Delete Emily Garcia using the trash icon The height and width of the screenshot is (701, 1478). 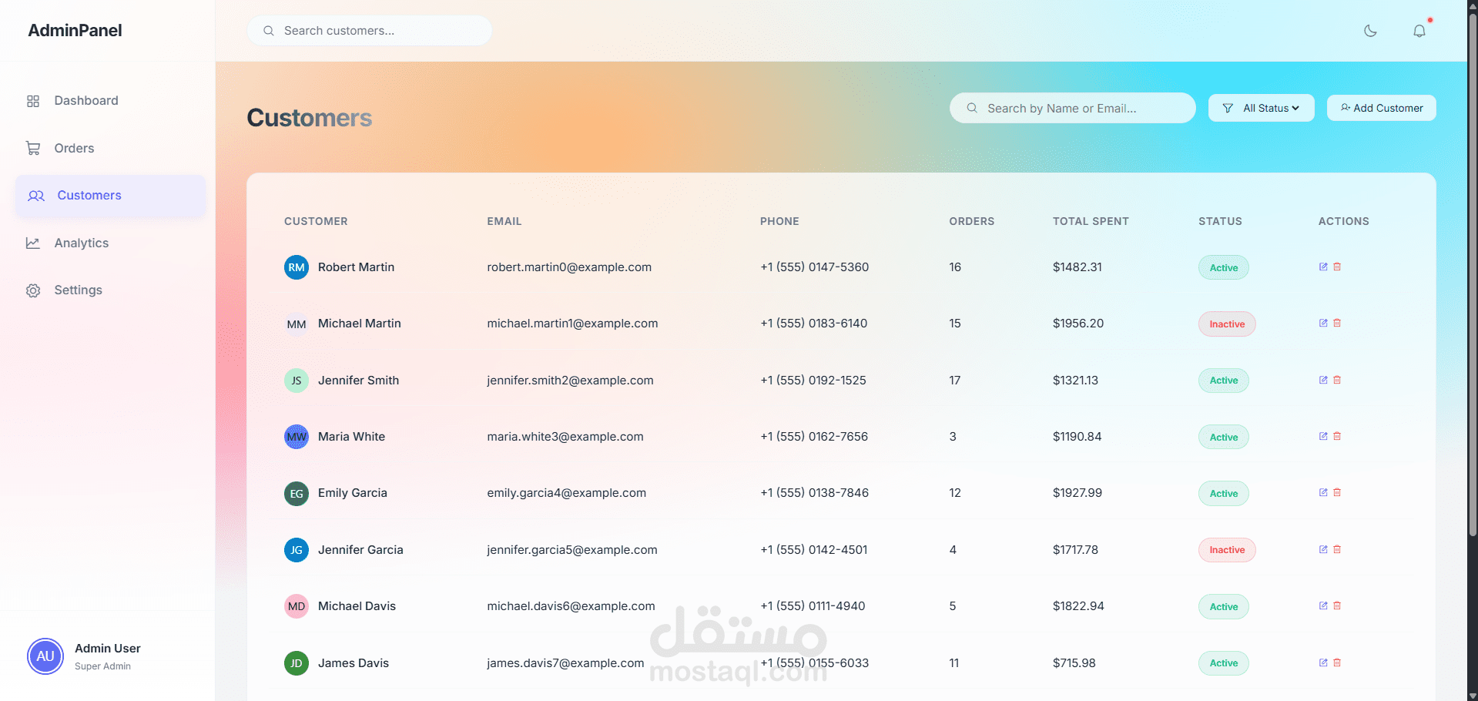[x=1337, y=492]
